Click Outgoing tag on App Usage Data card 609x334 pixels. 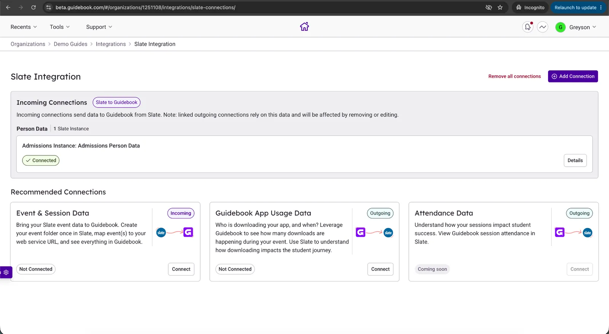[380, 213]
